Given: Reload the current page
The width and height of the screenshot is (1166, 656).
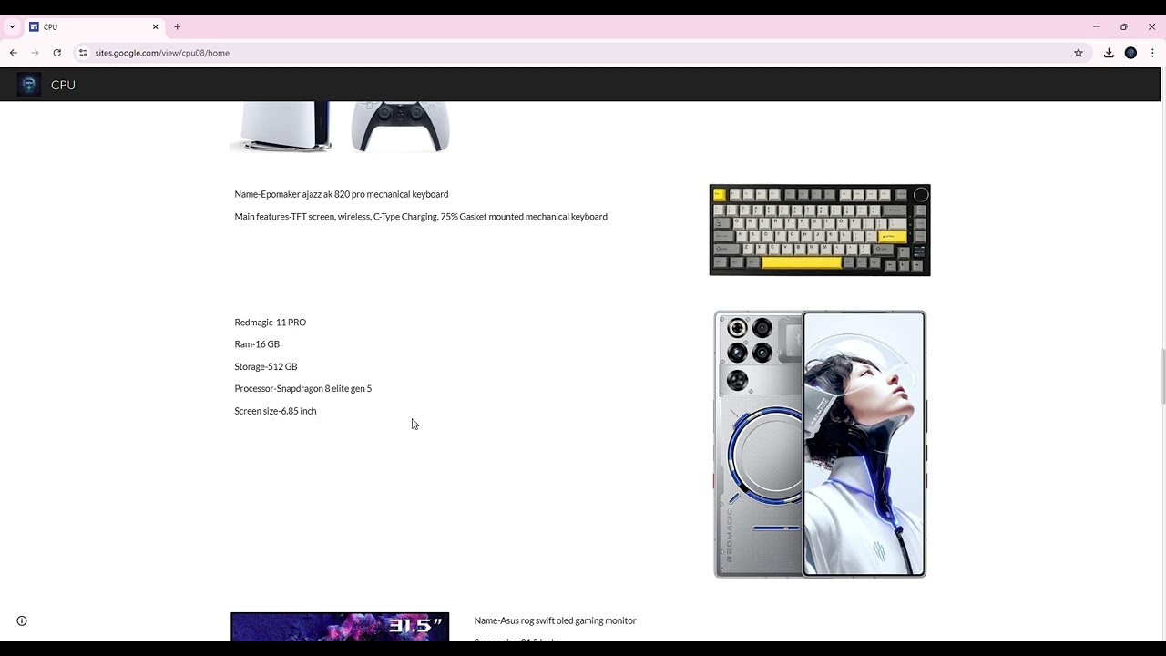Looking at the screenshot, I should coord(56,53).
